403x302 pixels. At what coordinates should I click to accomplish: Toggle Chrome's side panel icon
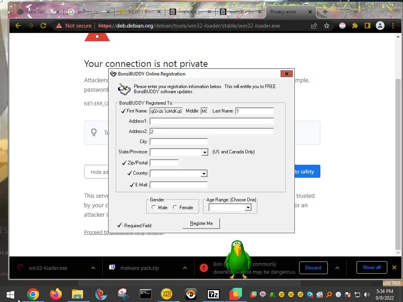click(x=368, y=26)
